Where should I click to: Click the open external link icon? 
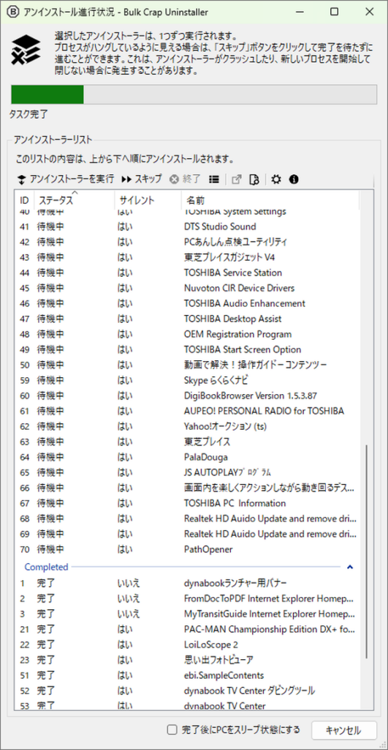click(236, 179)
